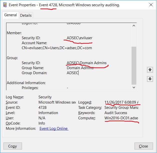
Task: Click the Audit Success Keywords value
Action: (x=116, y=113)
